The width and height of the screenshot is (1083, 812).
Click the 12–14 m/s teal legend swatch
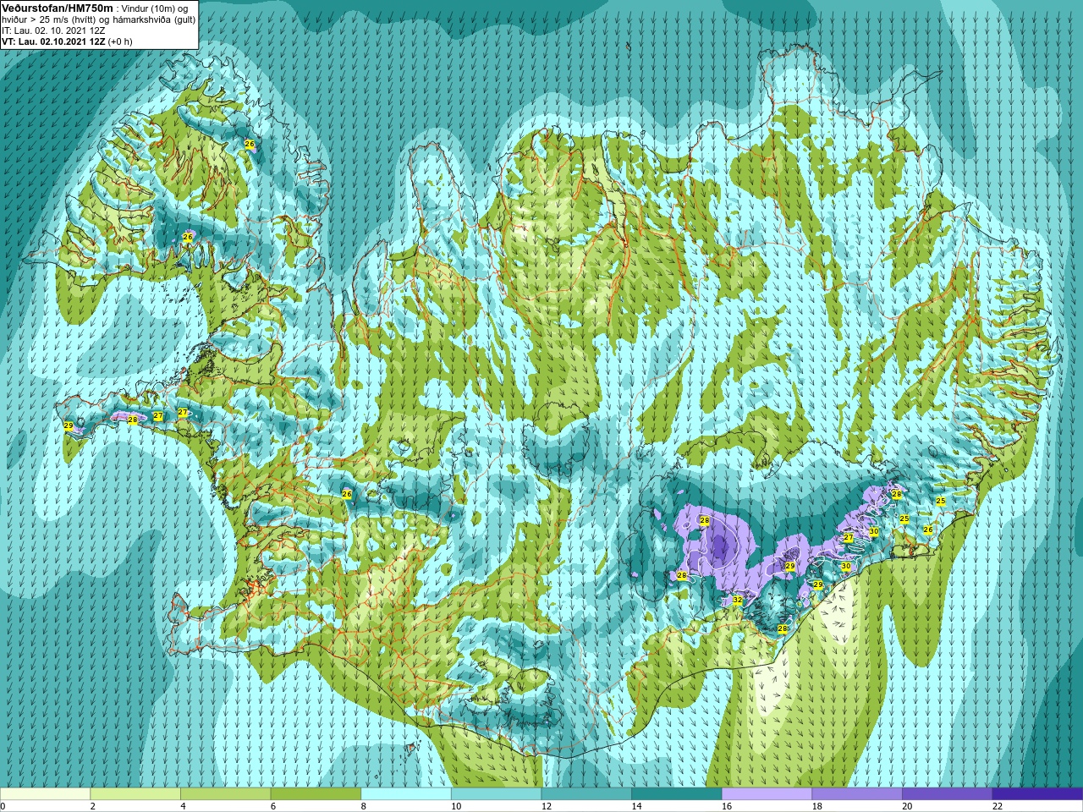[586, 793]
